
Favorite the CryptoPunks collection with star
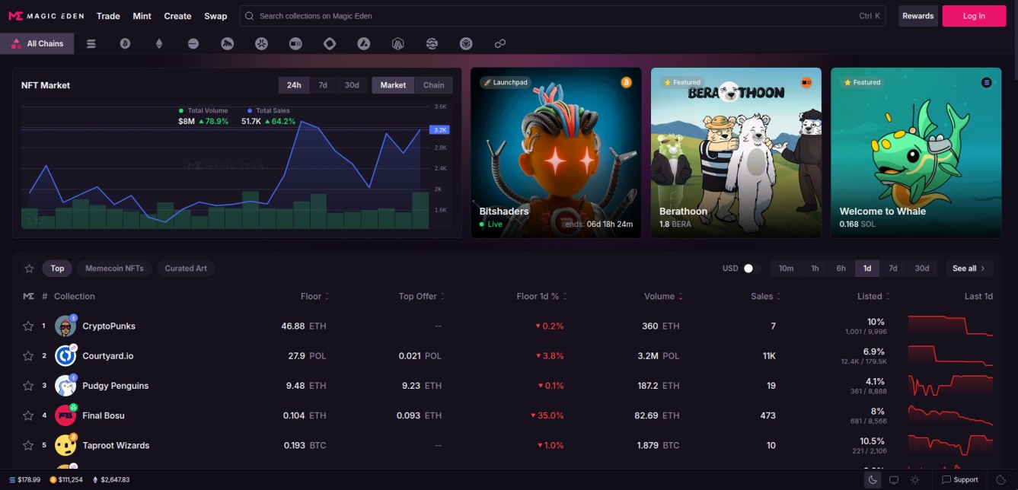point(28,326)
